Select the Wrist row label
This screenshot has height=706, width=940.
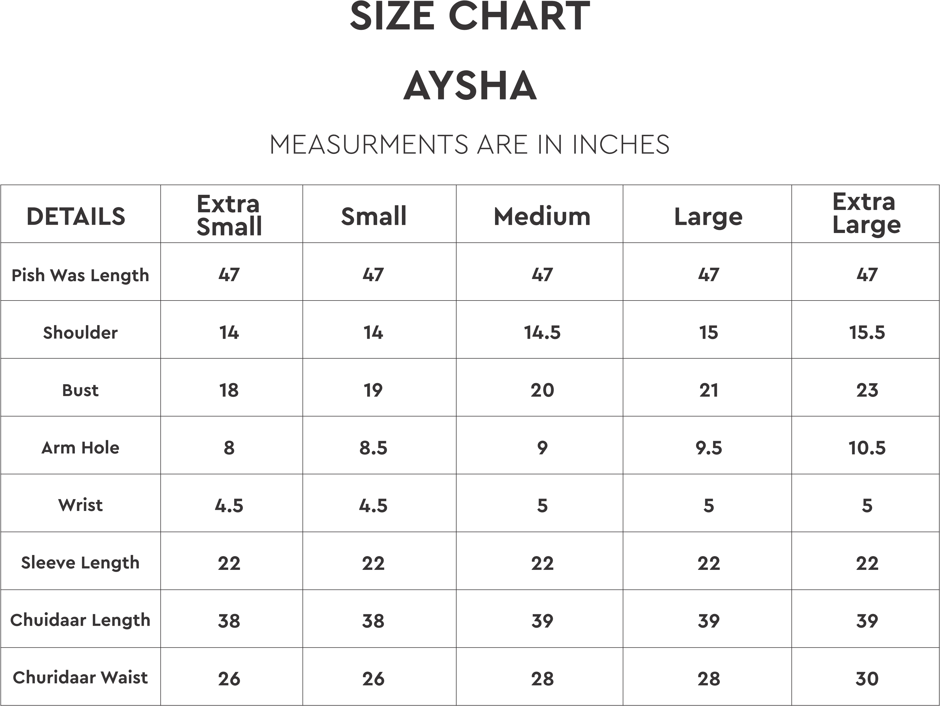(80, 505)
